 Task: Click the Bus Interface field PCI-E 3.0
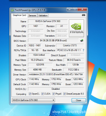coord(69,50)
